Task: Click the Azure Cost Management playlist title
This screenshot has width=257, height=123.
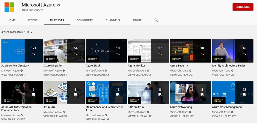Action: [x=227, y=107]
